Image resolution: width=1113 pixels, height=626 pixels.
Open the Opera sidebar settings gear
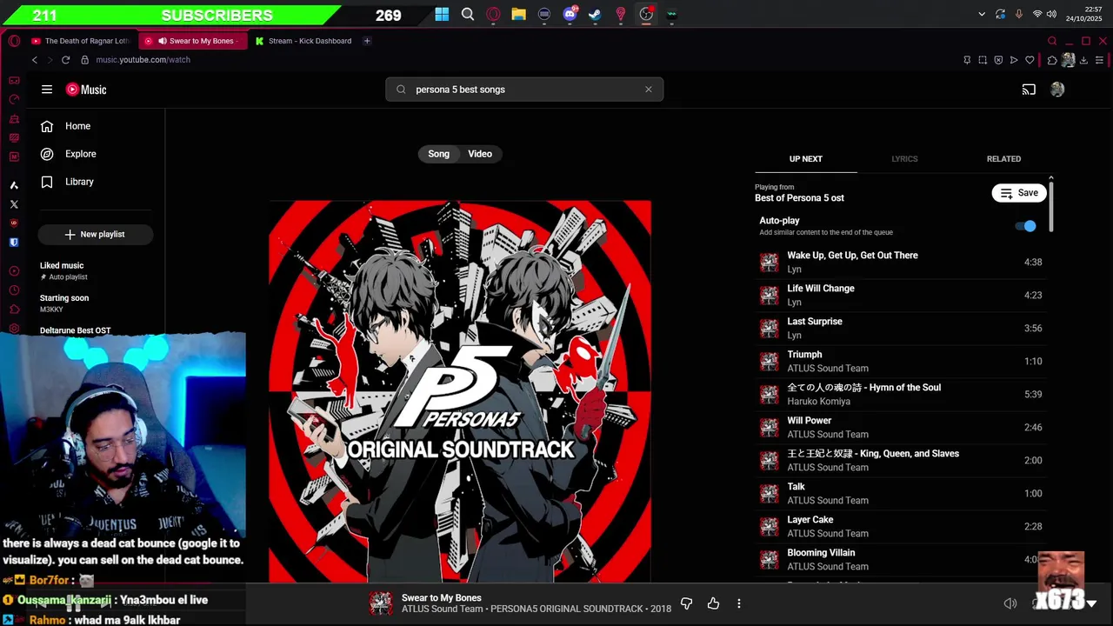pyautogui.click(x=14, y=329)
